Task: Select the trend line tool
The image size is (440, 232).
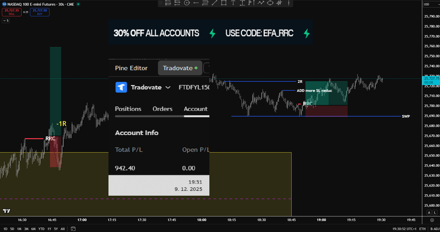Action: 214,3
